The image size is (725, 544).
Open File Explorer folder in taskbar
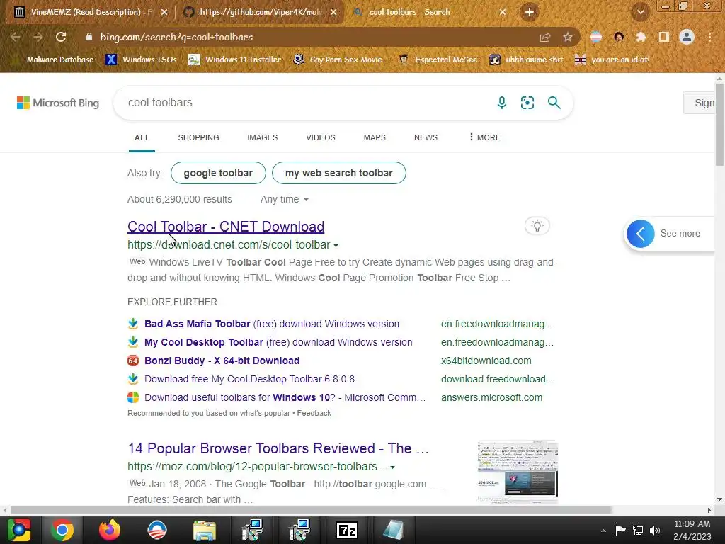point(205,531)
